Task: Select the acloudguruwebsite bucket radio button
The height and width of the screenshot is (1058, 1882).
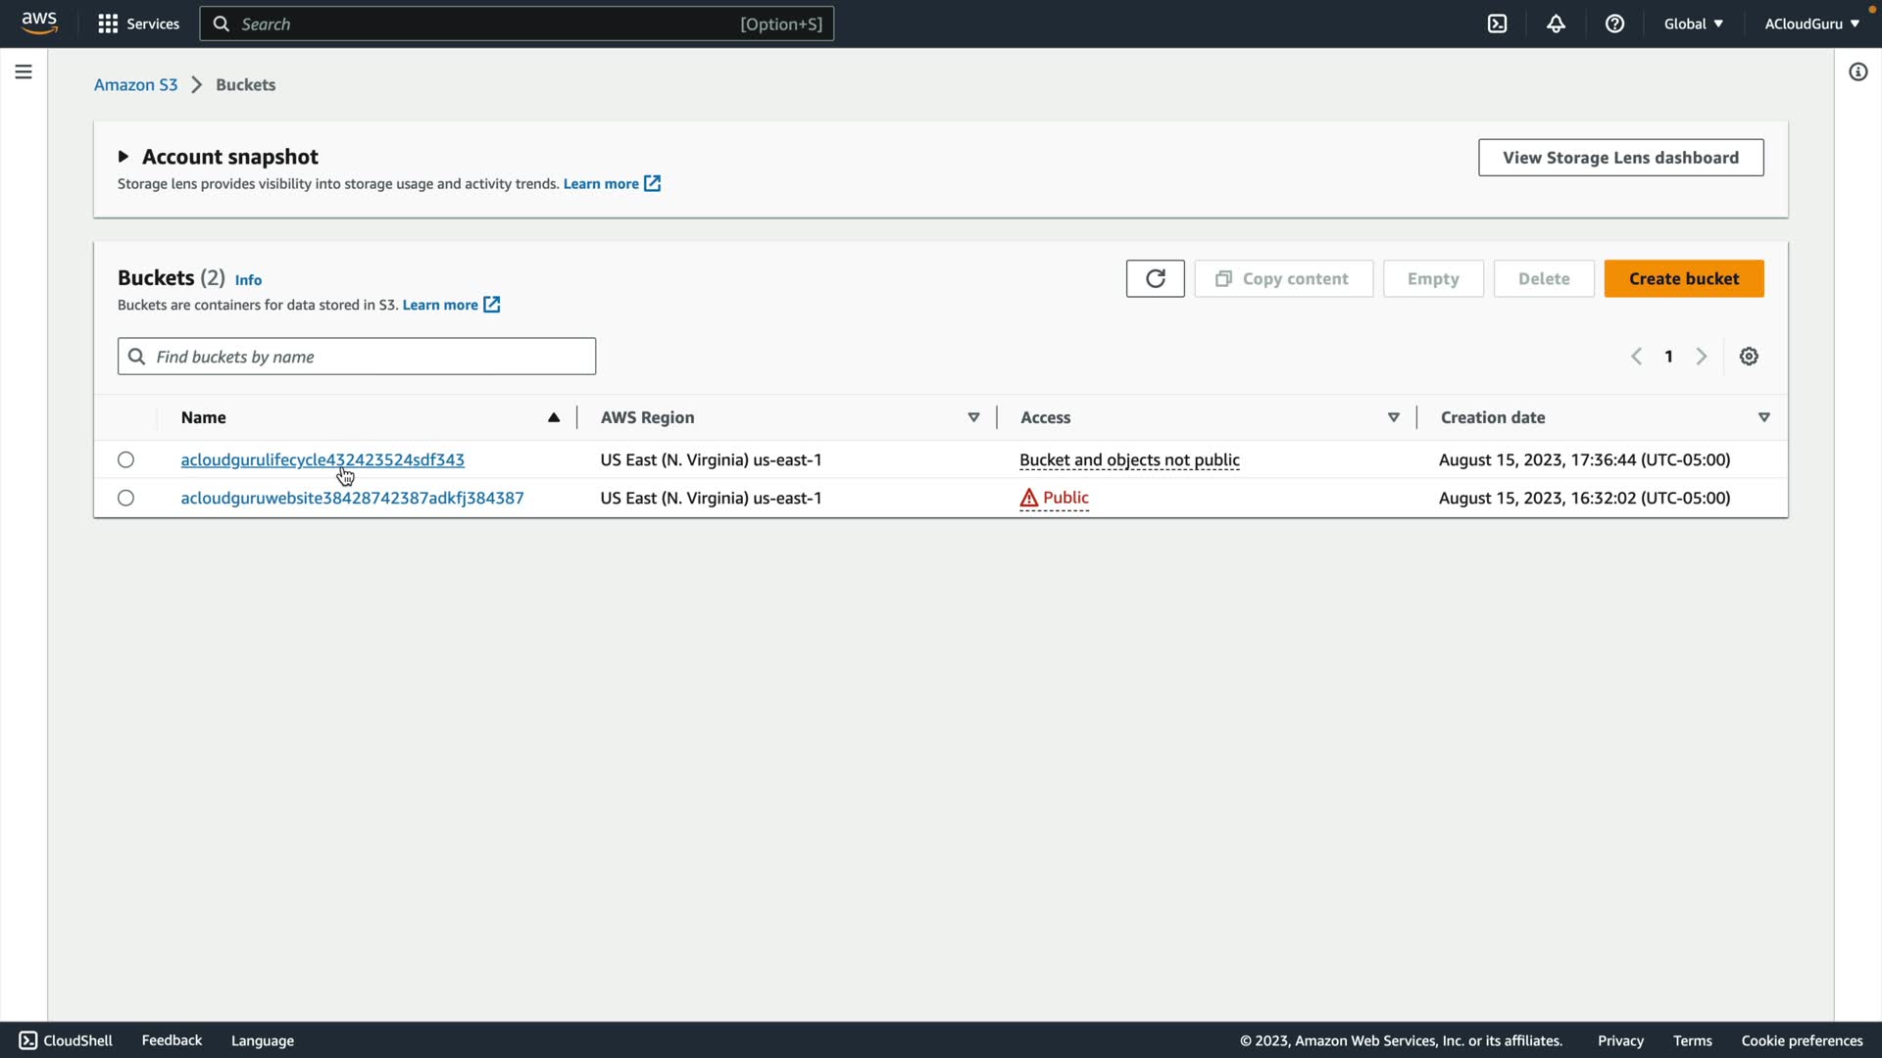Action: (125, 498)
